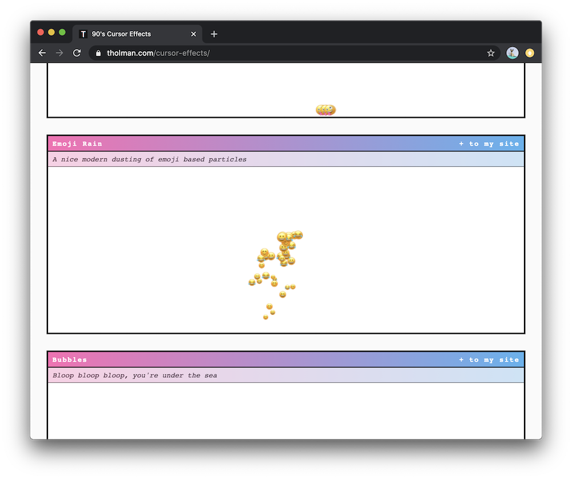The image size is (572, 479).
Task: Click the T favicon in the tab
Action: (83, 34)
